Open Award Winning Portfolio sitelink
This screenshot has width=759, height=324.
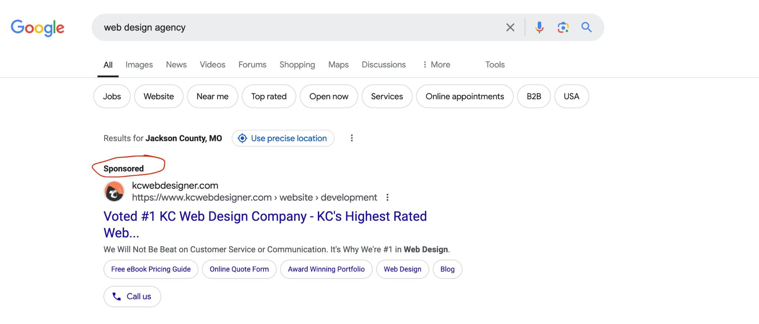[326, 269]
